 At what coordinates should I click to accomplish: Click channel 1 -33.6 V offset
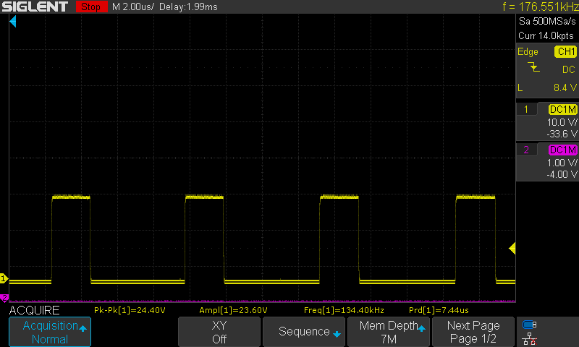tap(562, 134)
